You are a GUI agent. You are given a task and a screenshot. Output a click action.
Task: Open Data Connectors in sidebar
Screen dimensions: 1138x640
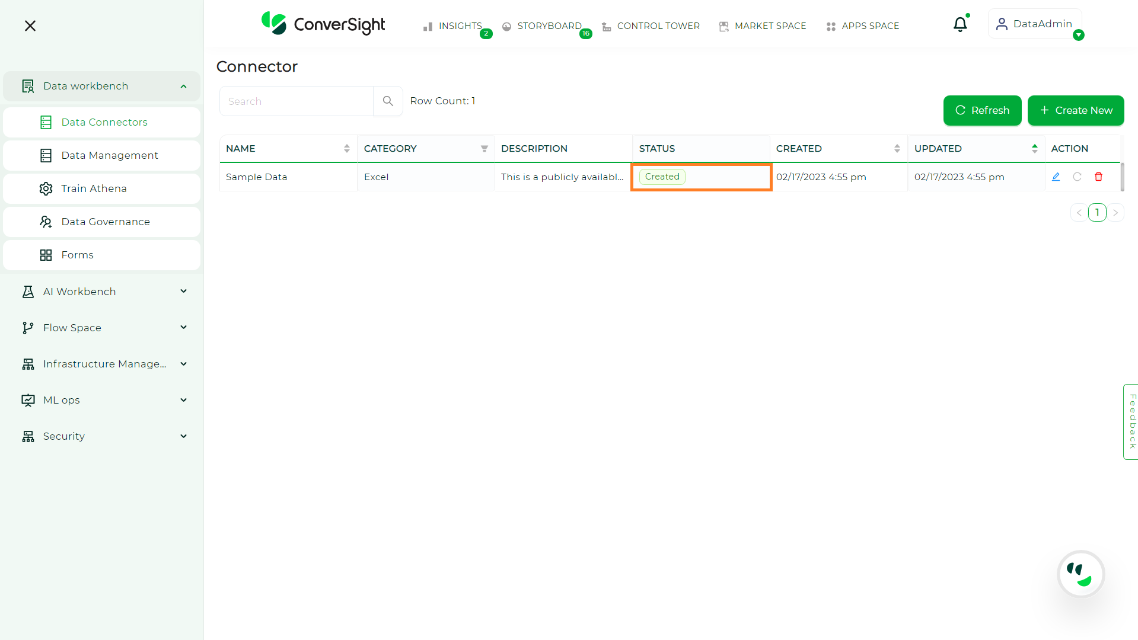click(104, 122)
